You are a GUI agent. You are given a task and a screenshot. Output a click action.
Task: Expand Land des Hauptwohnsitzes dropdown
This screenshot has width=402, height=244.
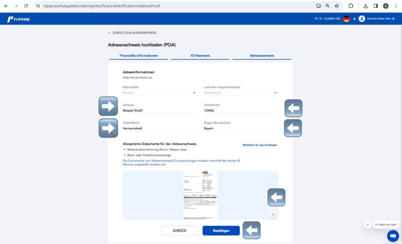(x=275, y=93)
